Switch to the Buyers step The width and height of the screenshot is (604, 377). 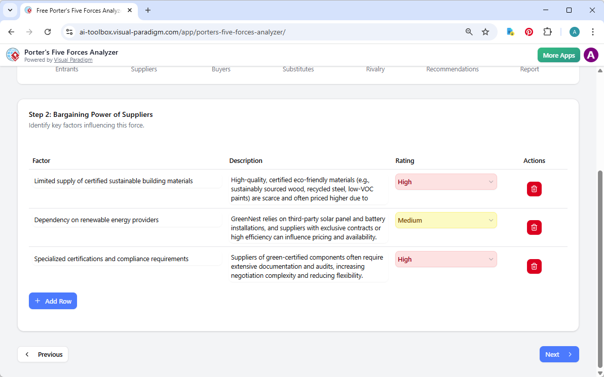pos(221,69)
